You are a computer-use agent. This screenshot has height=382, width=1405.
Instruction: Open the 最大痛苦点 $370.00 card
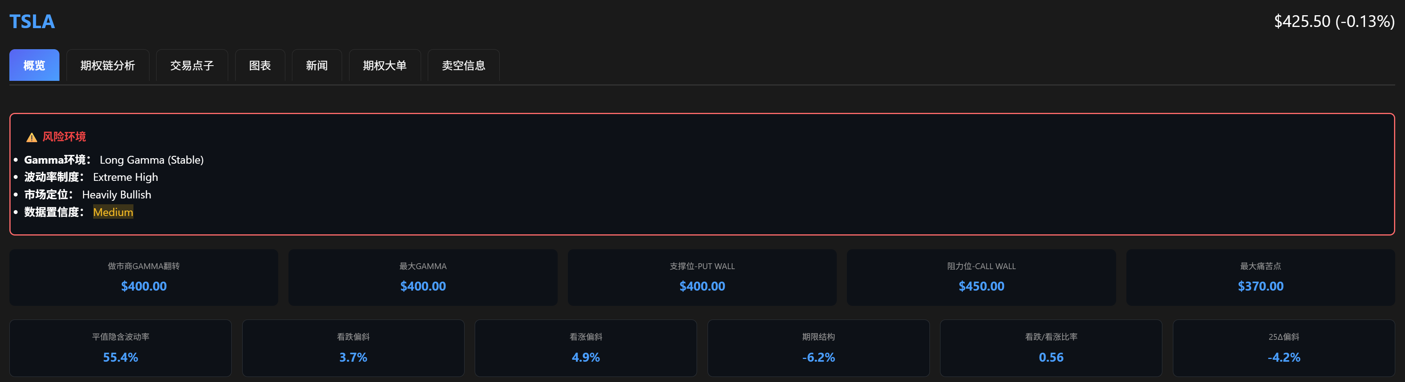1261,278
